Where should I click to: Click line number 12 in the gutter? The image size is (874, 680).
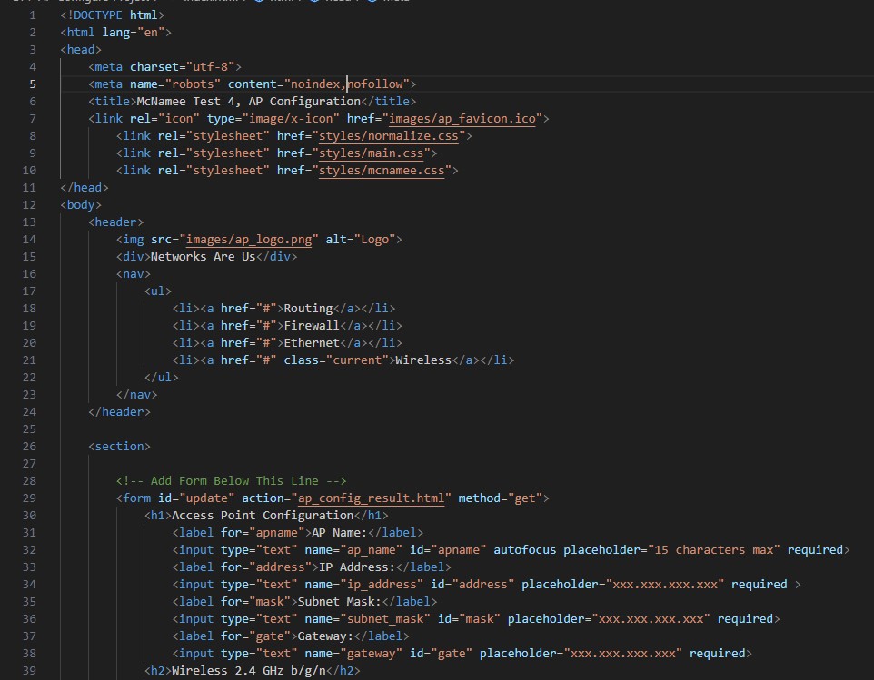[x=29, y=205]
